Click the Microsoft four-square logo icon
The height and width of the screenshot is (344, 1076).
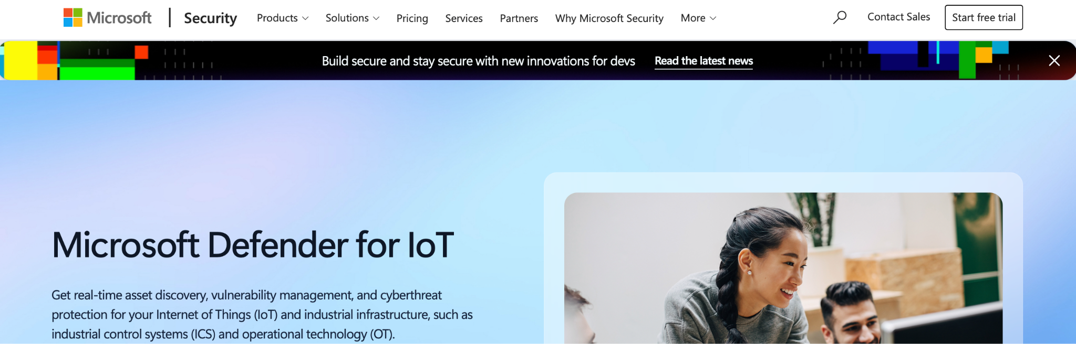point(73,17)
